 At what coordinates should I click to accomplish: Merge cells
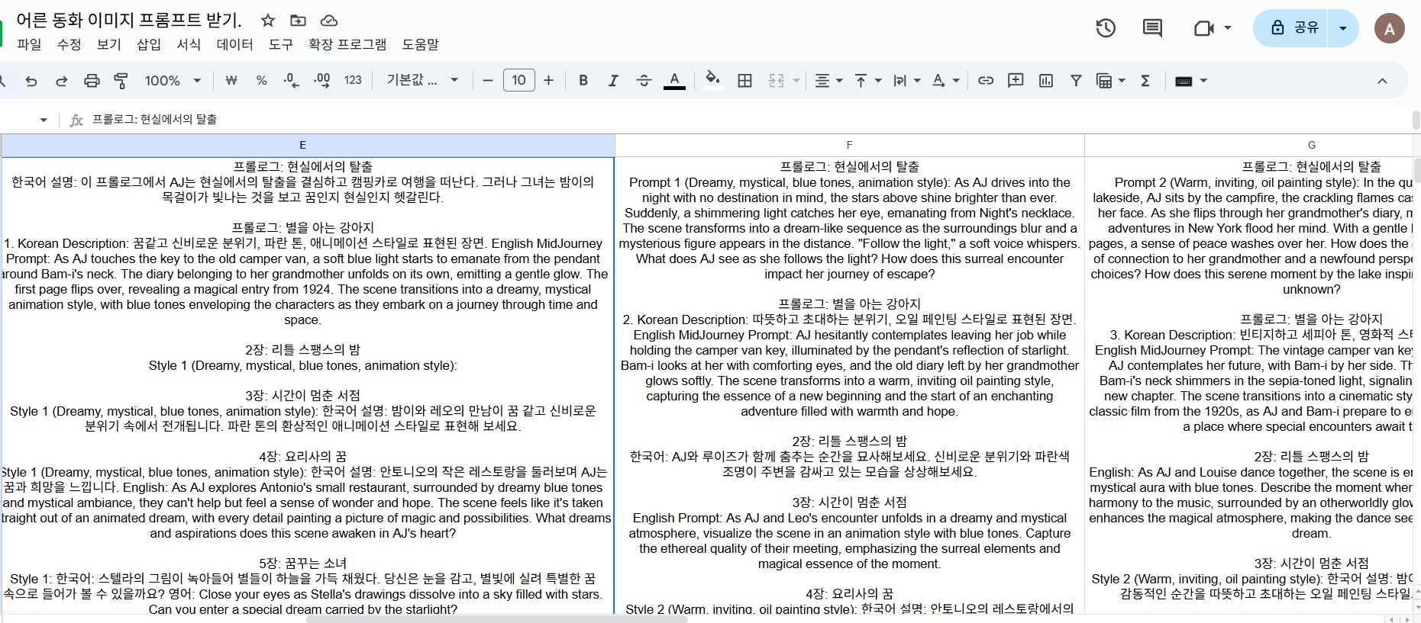click(777, 81)
